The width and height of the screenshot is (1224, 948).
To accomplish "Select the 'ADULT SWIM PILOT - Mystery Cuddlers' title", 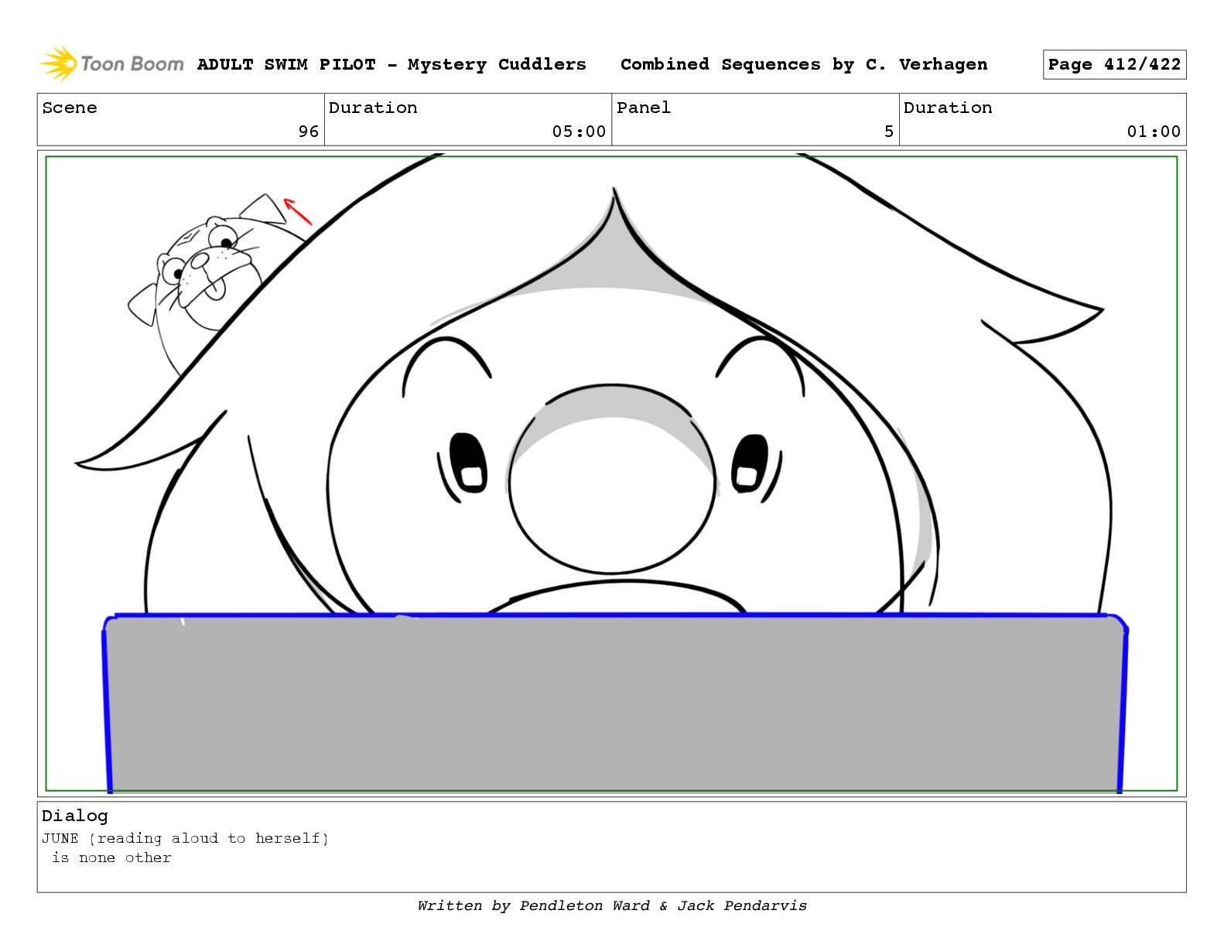I will (x=391, y=64).
